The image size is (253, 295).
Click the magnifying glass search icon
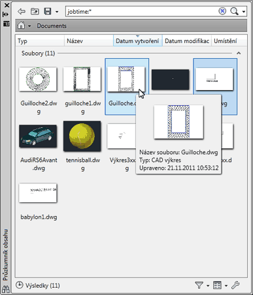coord(234,11)
